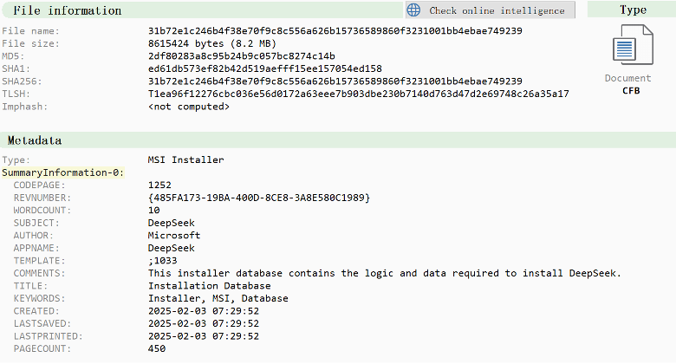Screen dimensions: 676x364
Task: Select the COMMENTS description text
Action: point(385,273)
